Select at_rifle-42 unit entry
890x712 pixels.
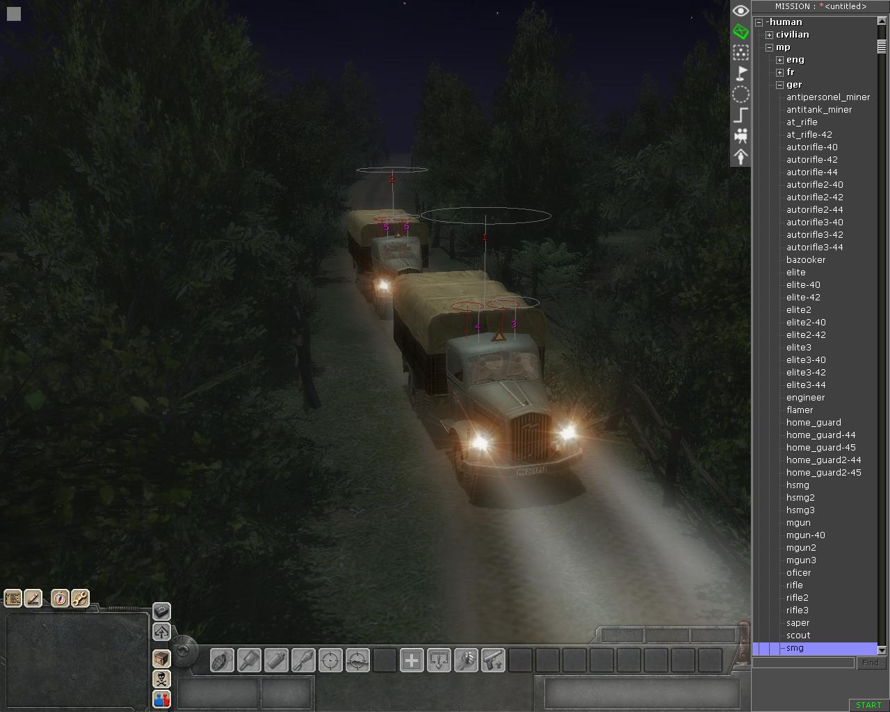[809, 135]
